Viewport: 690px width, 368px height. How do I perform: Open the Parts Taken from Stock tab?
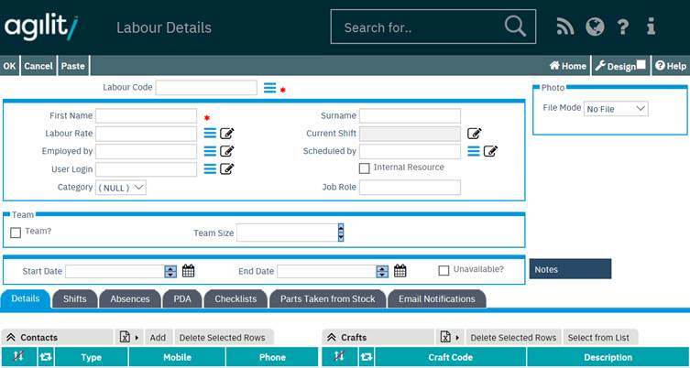[327, 298]
